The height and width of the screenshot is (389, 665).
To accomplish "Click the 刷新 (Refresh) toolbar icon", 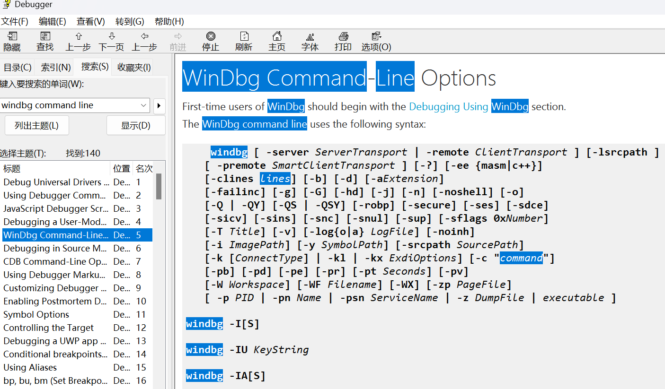I will (244, 42).
